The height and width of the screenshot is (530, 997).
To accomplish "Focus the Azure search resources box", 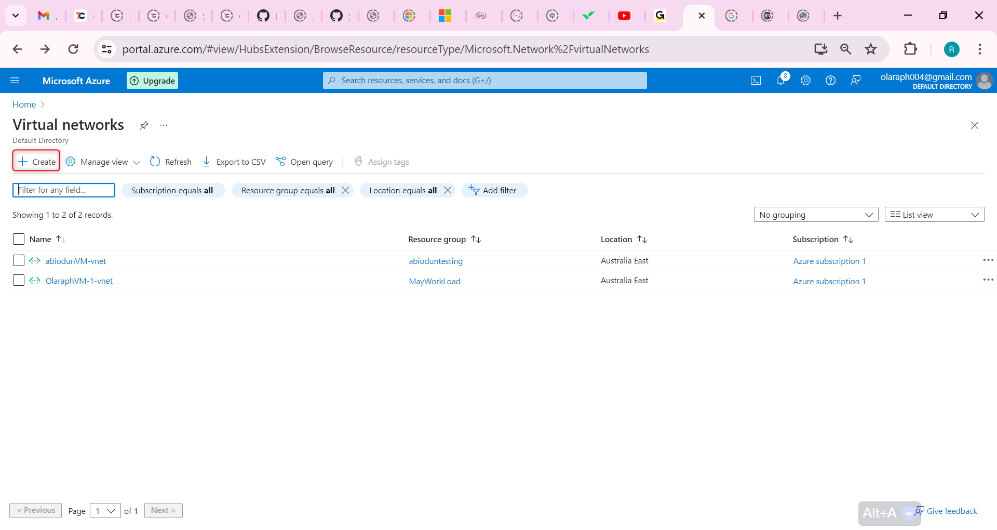I will 485,81.
